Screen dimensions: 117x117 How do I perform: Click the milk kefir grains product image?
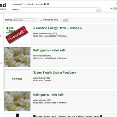click(x=17, y=101)
